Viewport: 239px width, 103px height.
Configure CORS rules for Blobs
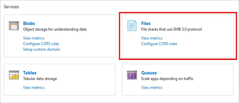tap(41, 44)
